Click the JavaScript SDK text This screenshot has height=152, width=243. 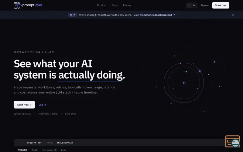[22, 114]
